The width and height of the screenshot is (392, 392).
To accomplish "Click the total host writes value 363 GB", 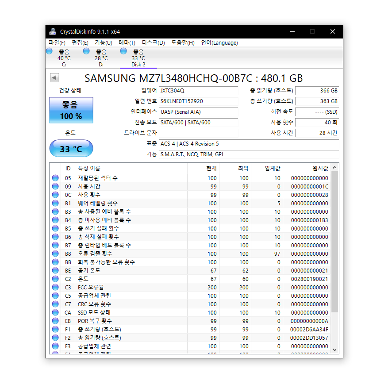I will click(317, 101).
